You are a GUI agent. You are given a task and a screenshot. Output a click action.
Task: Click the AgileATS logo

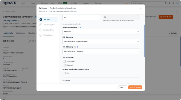click(x=9, y=3)
